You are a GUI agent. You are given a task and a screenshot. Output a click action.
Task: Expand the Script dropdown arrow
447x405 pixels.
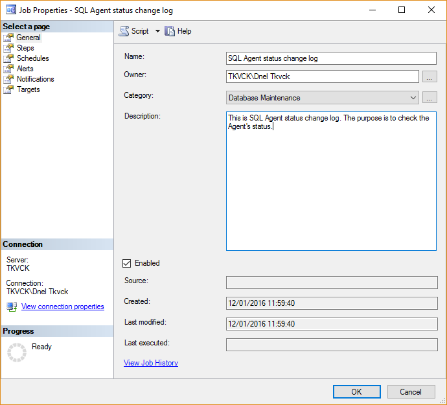(x=157, y=31)
